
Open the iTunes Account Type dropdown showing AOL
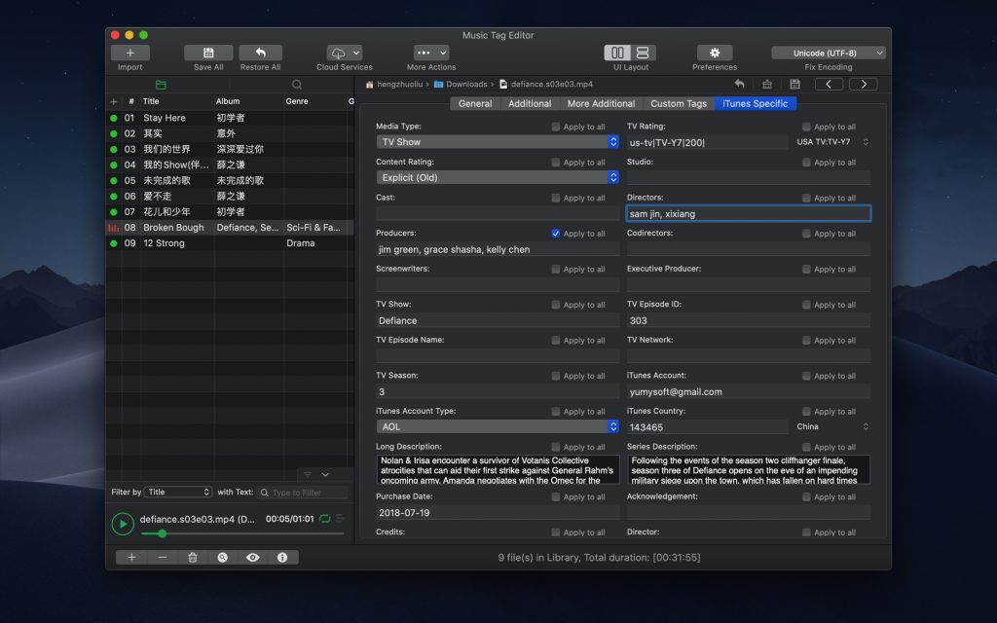(498, 426)
